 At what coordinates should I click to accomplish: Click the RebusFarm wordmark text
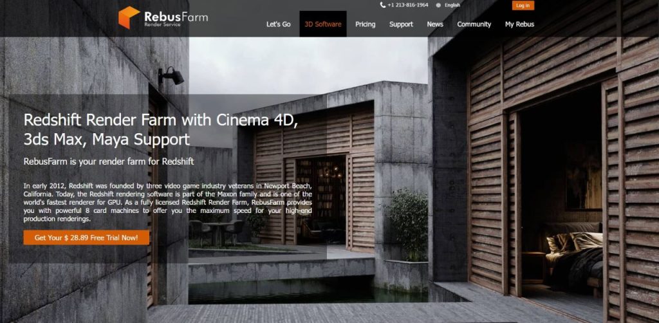click(x=176, y=15)
